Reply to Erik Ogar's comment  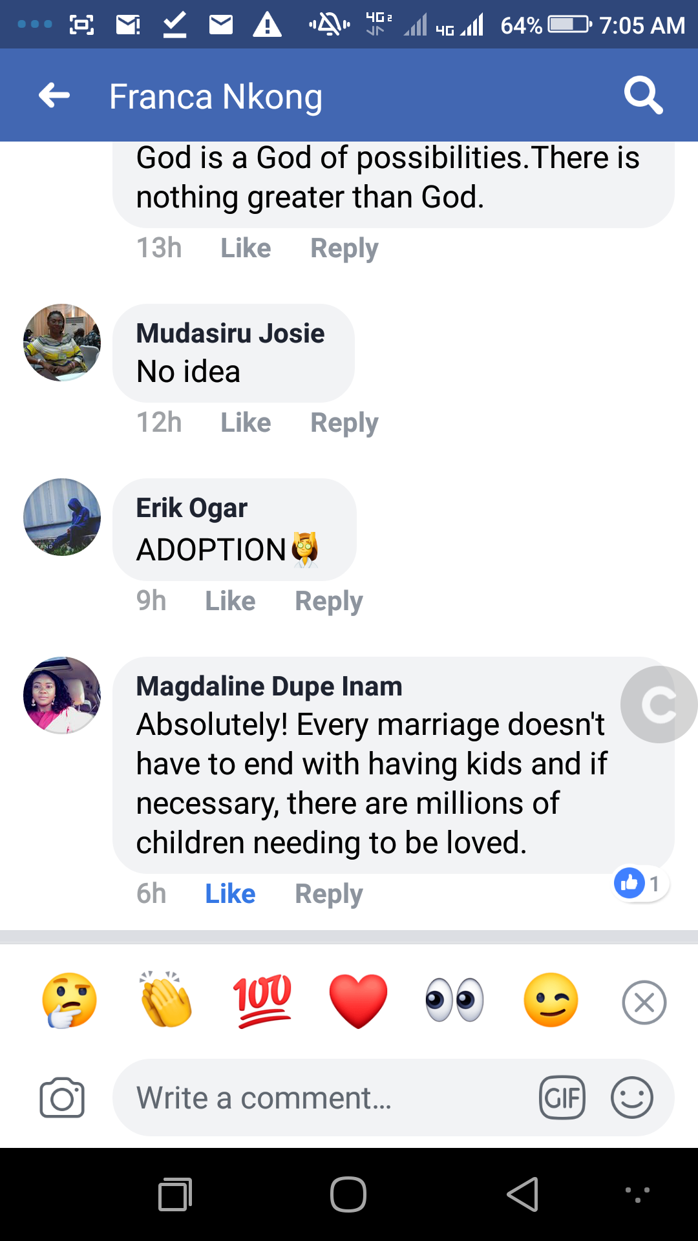pos(329,601)
